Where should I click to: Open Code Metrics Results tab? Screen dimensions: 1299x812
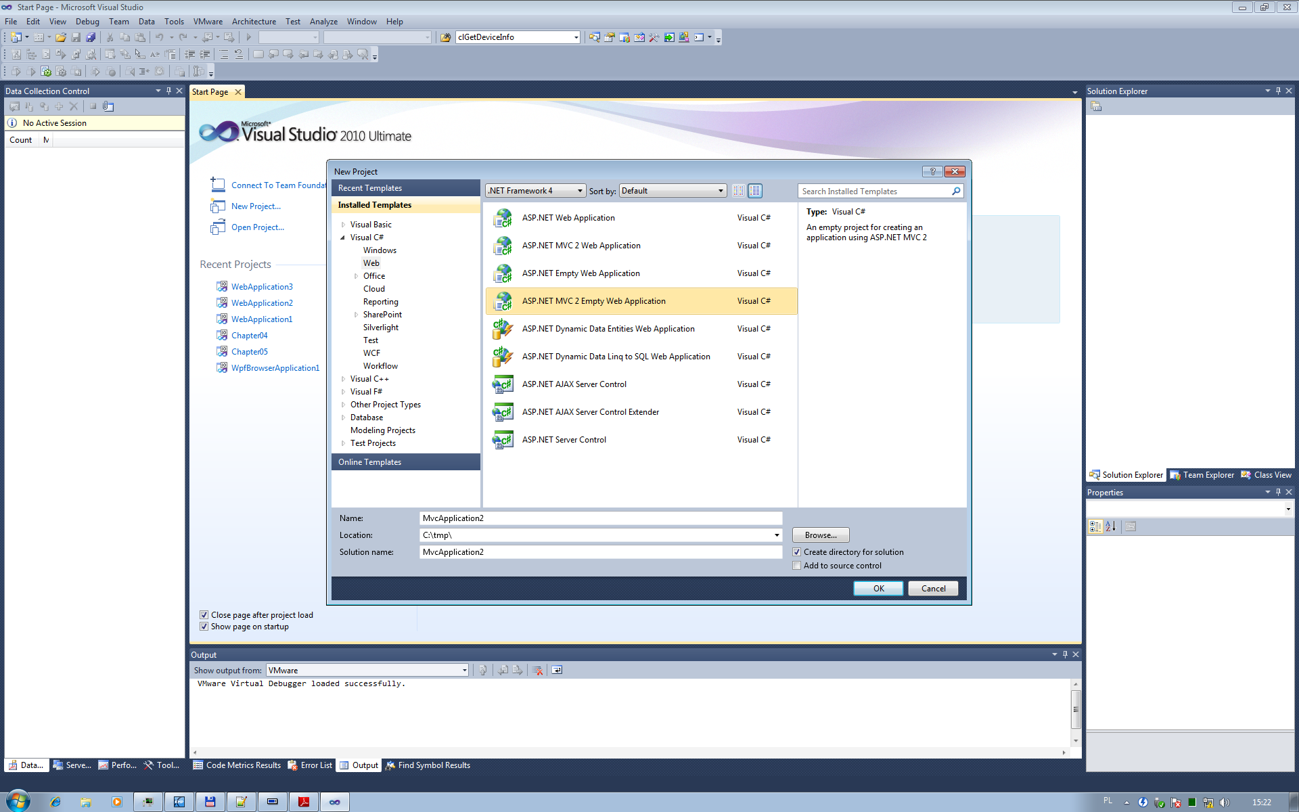point(237,765)
